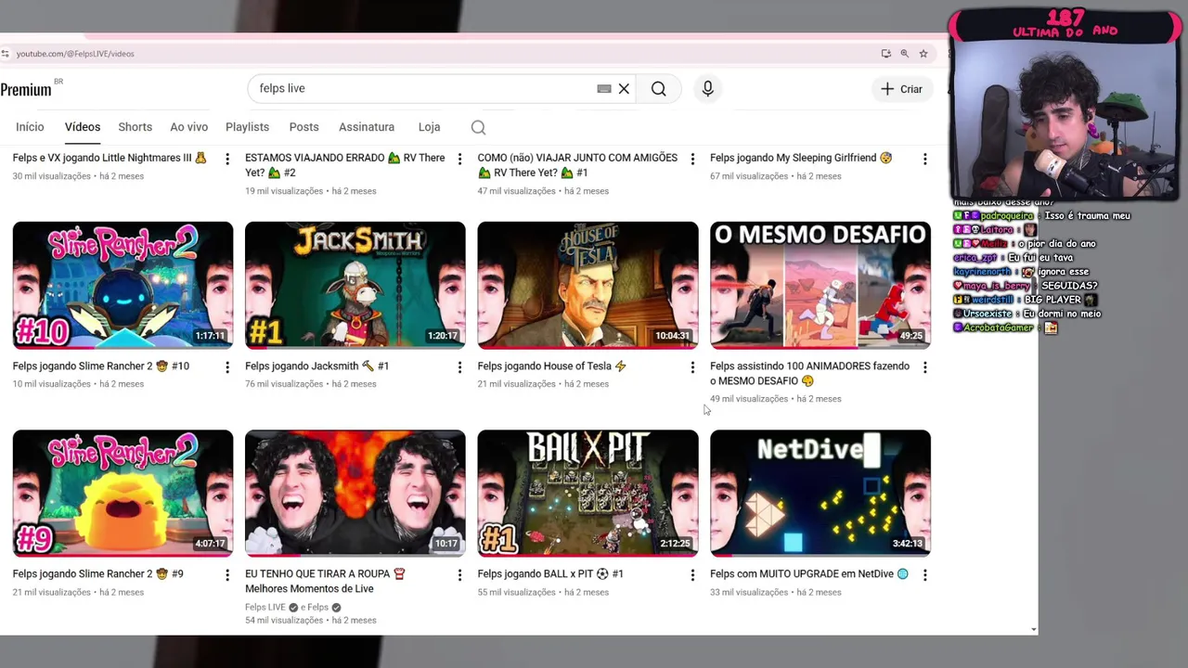The height and width of the screenshot is (668, 1188).
Task: Clear the search box with X icon
Action: pyautogui.click(x=624, y=88)
